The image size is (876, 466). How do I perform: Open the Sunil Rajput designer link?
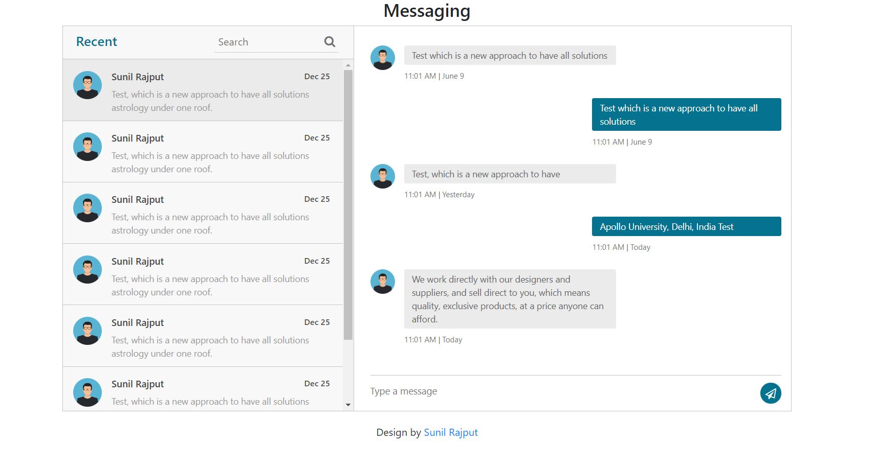[x=450, y=432]
